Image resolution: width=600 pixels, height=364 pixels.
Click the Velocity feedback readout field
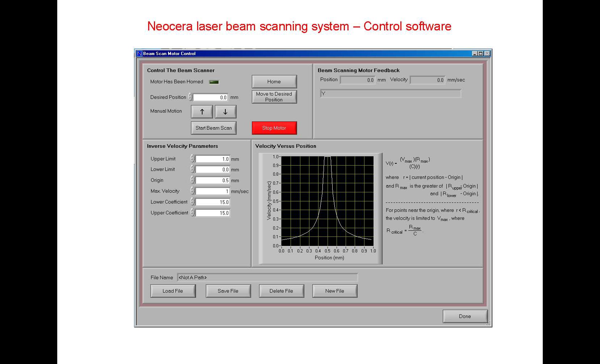[x=428, y=80]
